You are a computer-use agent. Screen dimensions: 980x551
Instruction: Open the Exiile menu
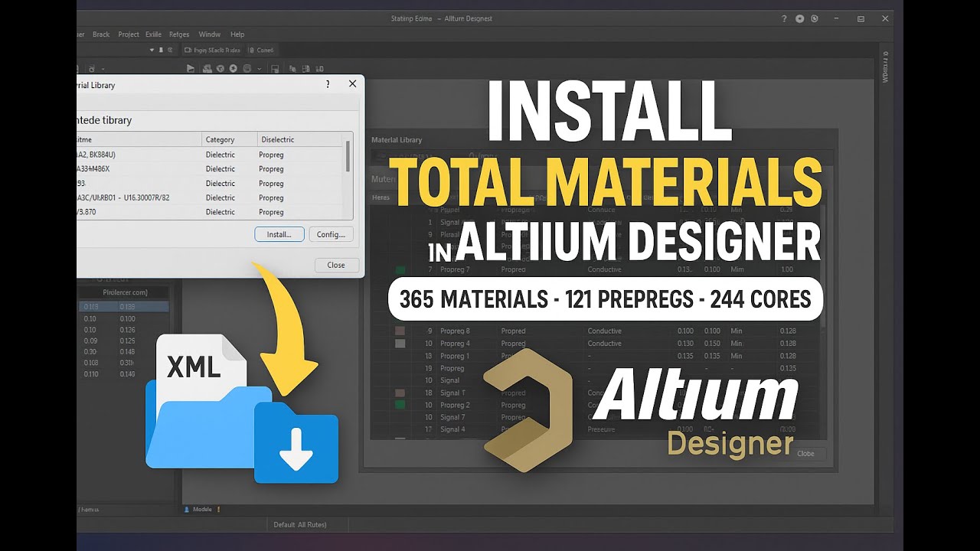tap(152, 34)
